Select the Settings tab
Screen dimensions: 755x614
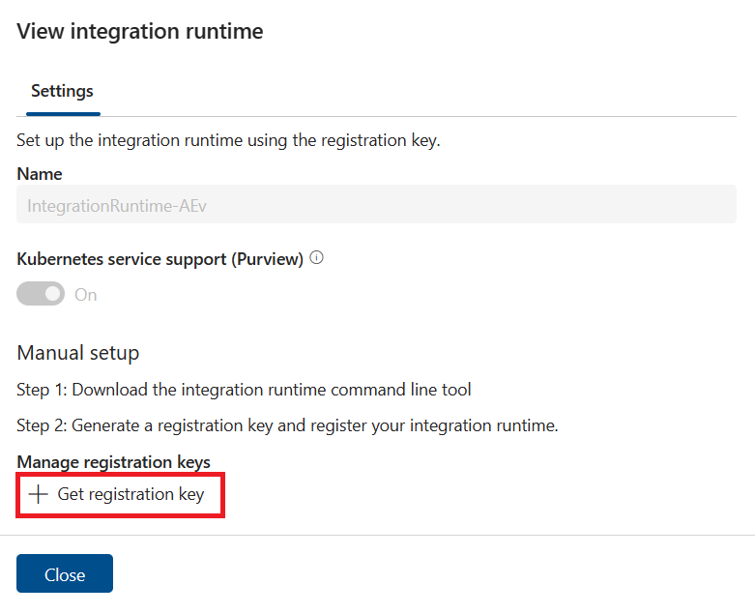coord(62,92)
